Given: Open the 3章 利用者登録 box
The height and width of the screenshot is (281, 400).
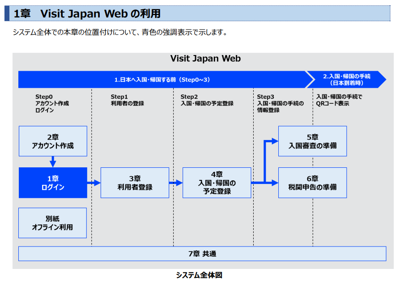Looking at the screenshot, I should click(135, 183).
